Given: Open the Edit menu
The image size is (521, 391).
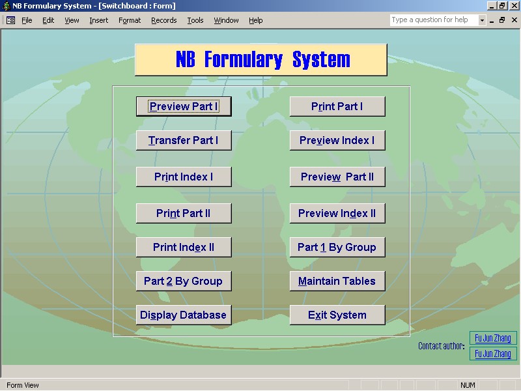Looking at the screenshot, I should pyautogui.click(x=48, y=20).
